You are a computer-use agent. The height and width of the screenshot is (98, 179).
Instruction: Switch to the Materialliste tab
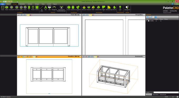click(x=156, y=95)
